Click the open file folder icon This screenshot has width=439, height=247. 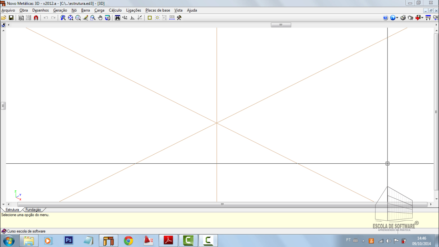click(x=4, y=18)
